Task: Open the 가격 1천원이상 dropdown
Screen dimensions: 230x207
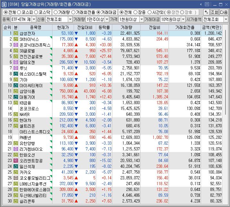Action: (142, 19)
